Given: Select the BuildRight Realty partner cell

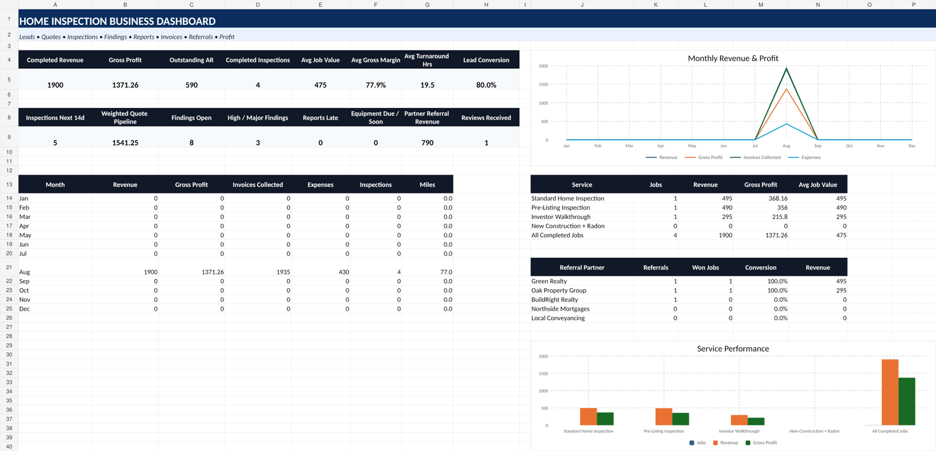Looking at the screenshot, I should pos(582,299).
